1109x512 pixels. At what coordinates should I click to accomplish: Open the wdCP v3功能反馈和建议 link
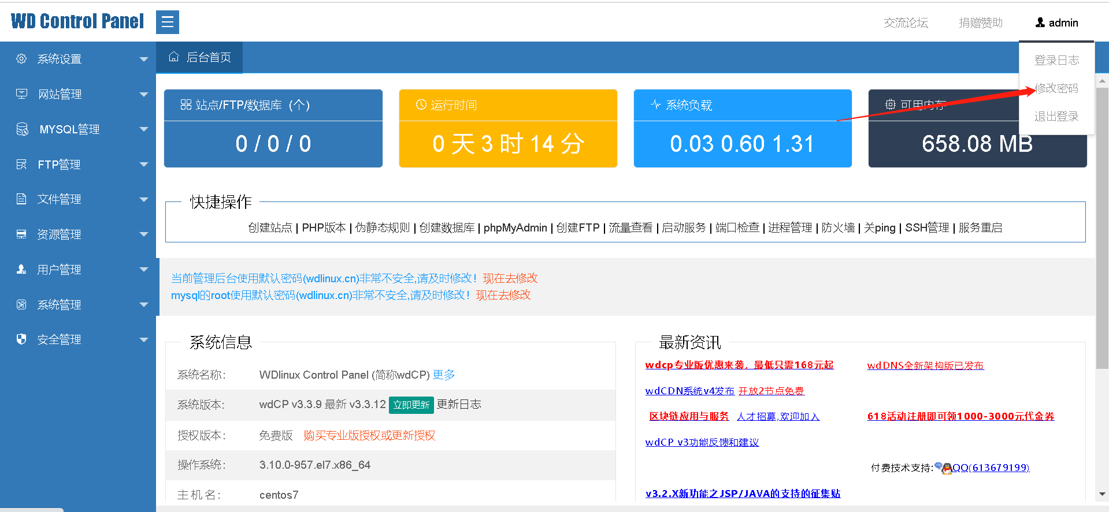(x=702, y=442)
